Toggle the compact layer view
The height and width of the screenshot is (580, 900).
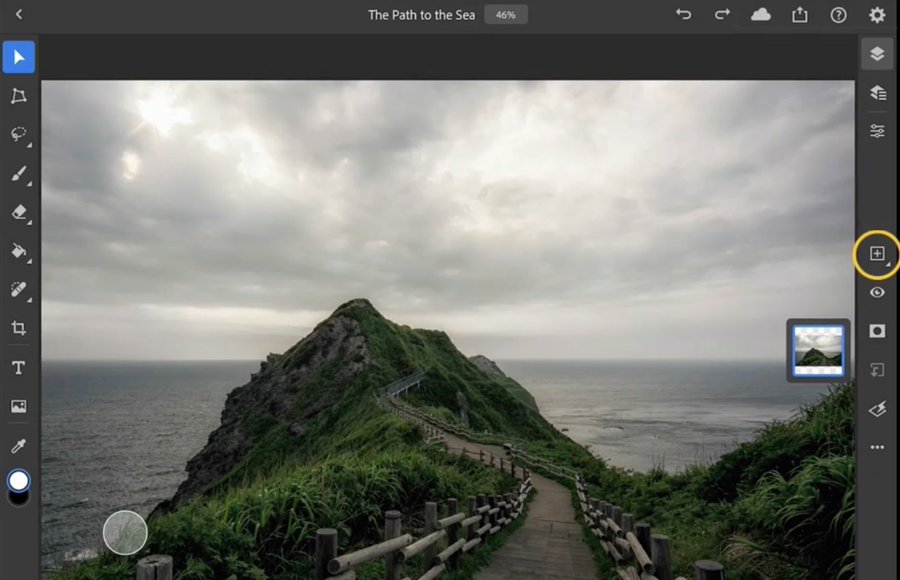[877, 54]
